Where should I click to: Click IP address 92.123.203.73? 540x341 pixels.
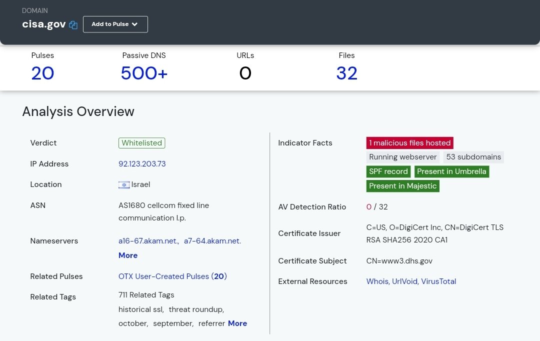tap(142, 164)
